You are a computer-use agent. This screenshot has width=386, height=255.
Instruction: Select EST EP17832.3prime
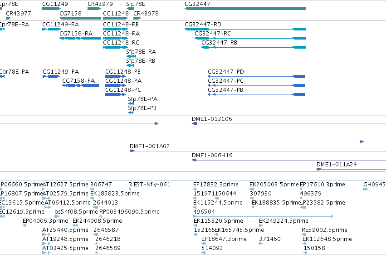195,190
